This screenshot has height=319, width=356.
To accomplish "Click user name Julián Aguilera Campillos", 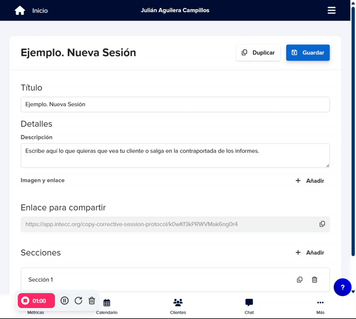I will tap(175, 10).
